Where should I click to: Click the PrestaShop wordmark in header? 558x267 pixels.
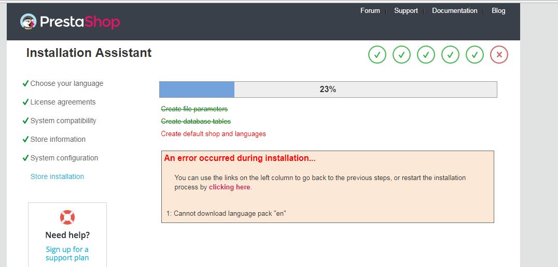tap(80, 22)
